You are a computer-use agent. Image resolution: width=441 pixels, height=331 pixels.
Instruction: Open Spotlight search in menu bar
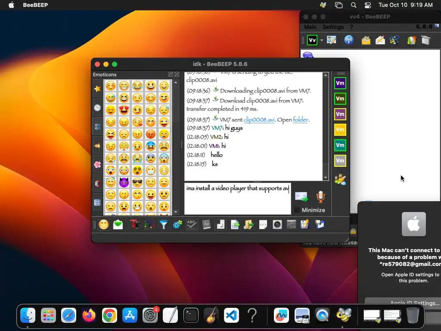[x=354, y=5]
